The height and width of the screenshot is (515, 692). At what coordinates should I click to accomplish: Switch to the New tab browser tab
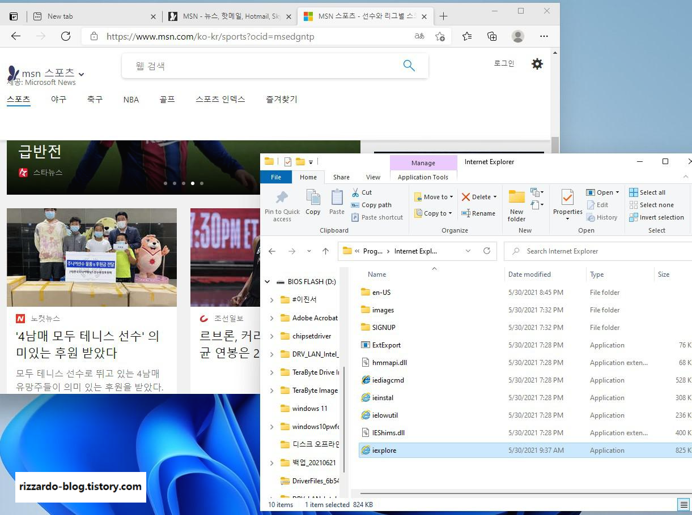point(94,16)
